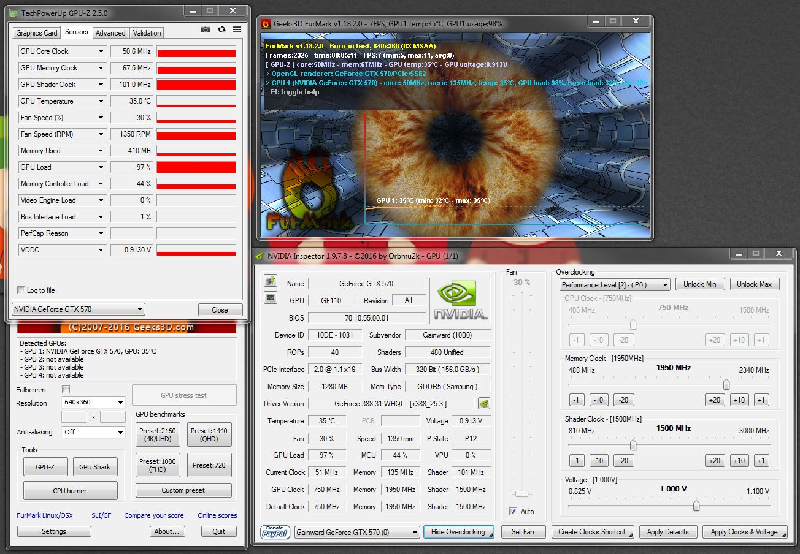The height and width of the screenshot is (554, 800).
Task: Launch the GPU Shark tool
Action: click(x=95, y=467)
